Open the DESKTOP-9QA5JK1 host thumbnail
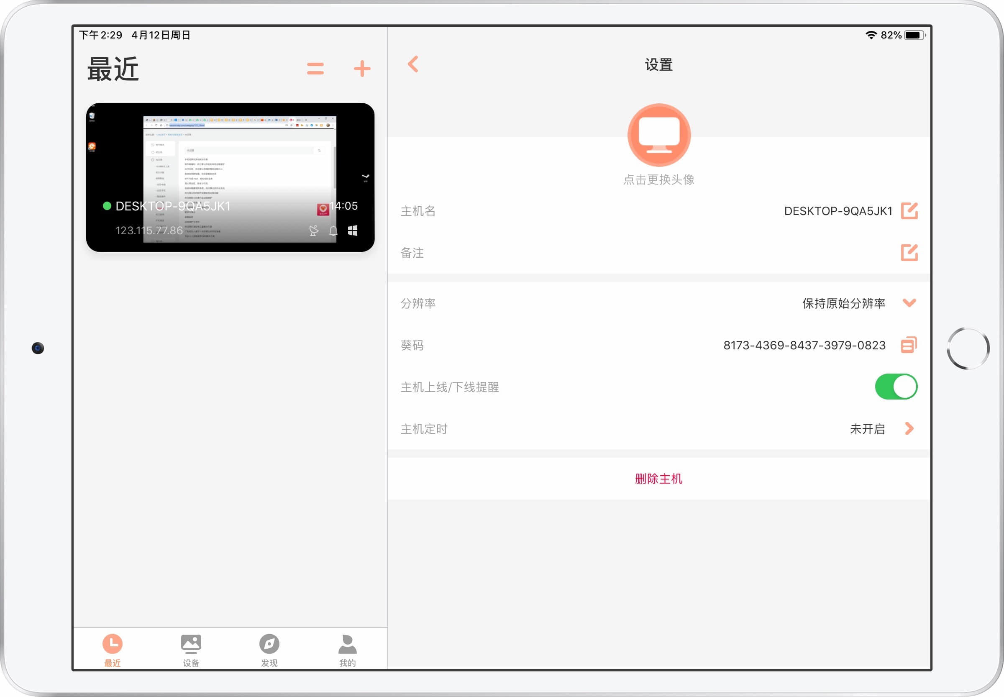Screen dimensions: 1004x697 click(x=230, y=177)
